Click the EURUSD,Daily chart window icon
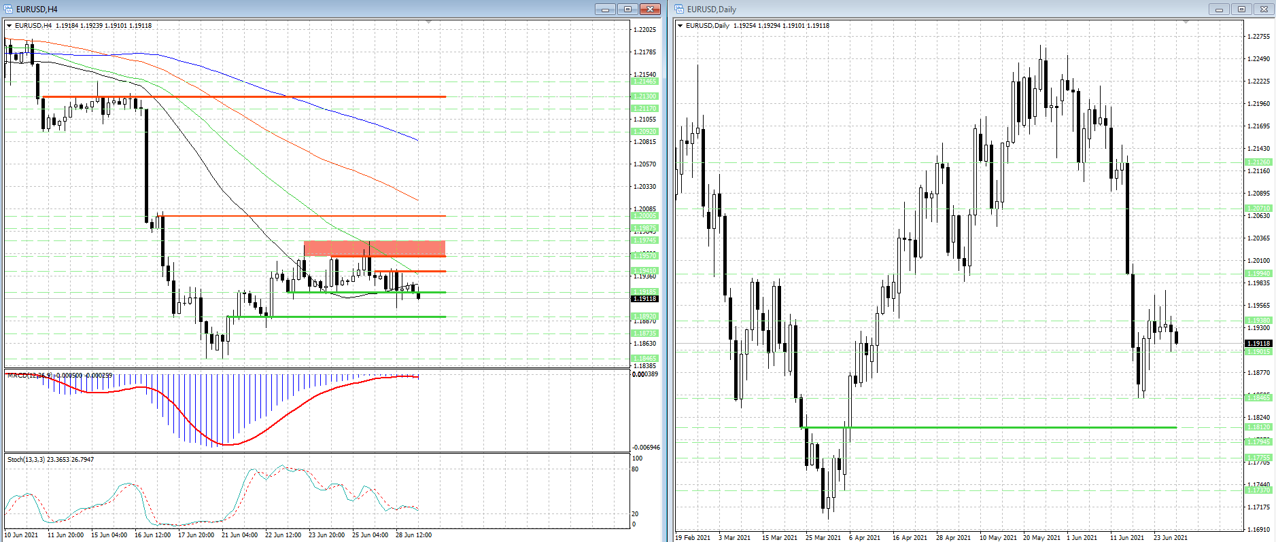The height and width of the screenshot is (542, 1276). tap(680, 9)
